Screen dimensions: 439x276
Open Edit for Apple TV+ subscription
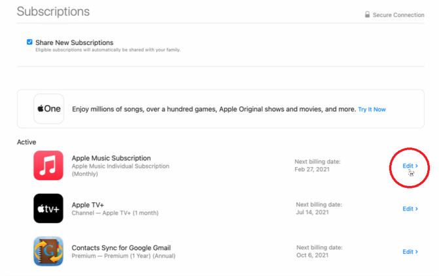coord(410,209)
